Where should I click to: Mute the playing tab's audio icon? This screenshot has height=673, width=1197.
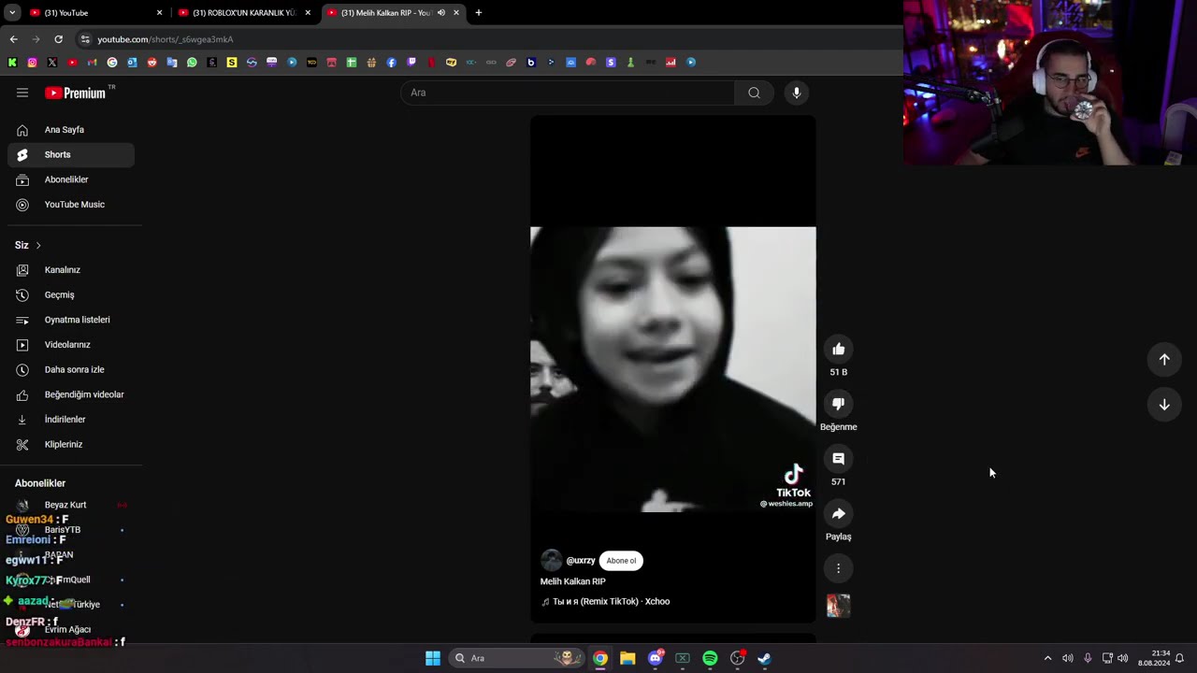(x=440, y=13)
